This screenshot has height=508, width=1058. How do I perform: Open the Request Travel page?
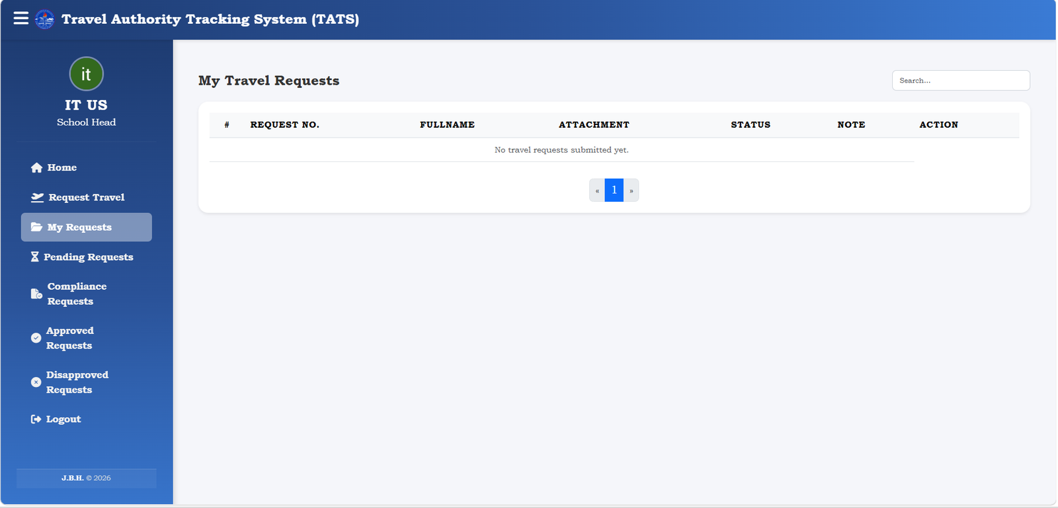point(86,198)
